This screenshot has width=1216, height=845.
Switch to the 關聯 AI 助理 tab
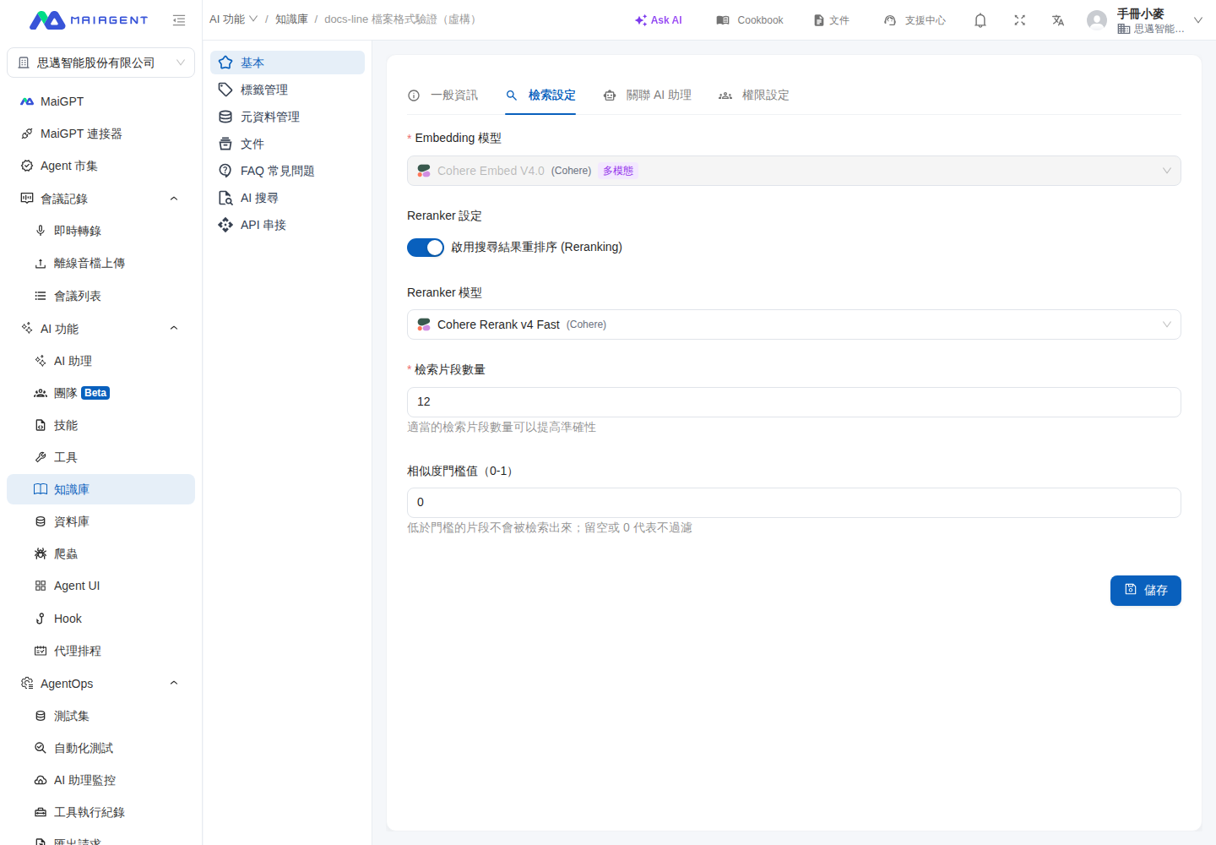[648, 95]
